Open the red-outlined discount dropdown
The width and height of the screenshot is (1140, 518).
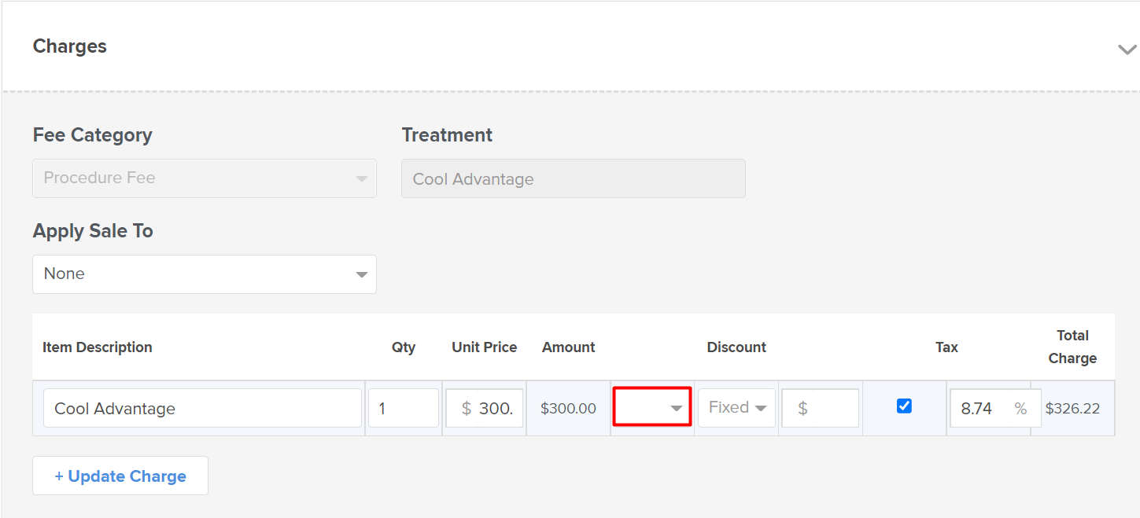click(x=652, y=407)
